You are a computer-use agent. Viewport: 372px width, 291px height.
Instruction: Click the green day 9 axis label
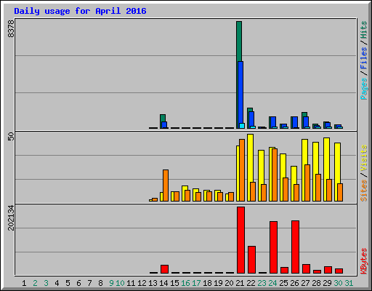[x=111, y=283]
